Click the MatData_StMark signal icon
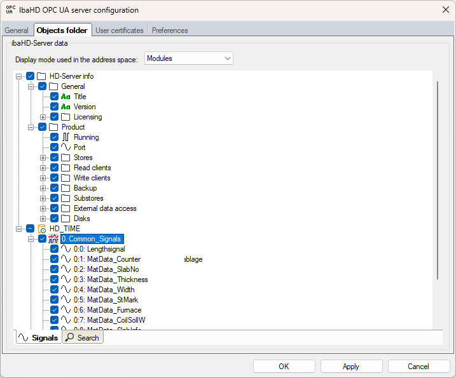Viewport: 456px width, 378px height. point(66,300)
